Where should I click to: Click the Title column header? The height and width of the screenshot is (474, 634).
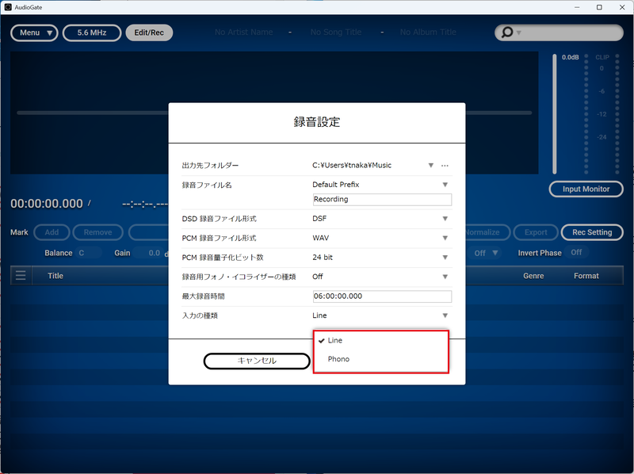[x=55, y=275]
